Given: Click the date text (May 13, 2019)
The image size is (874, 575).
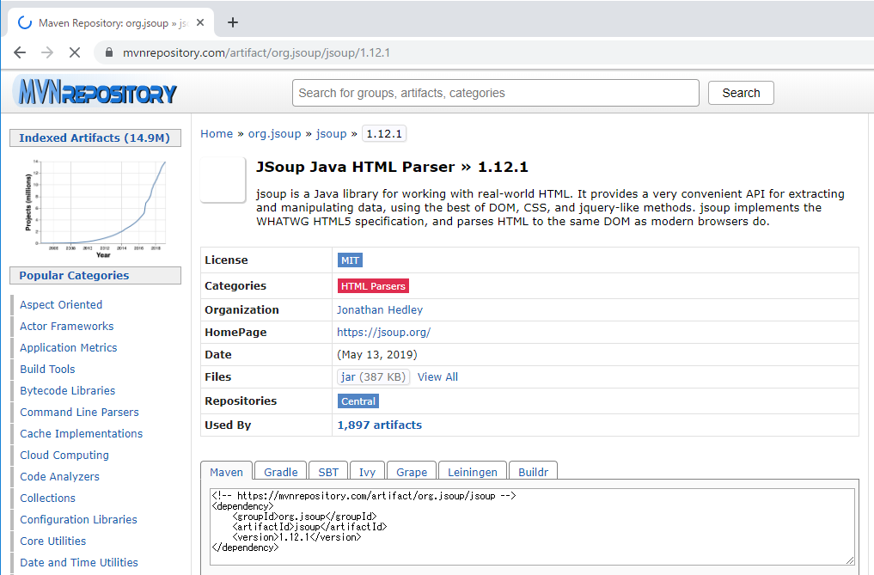Looking at the screenshot, I should coord(376,355).
